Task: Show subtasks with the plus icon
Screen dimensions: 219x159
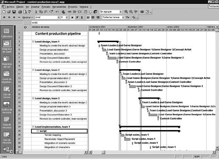Action: pyautogui.click(x=14, y=18)
